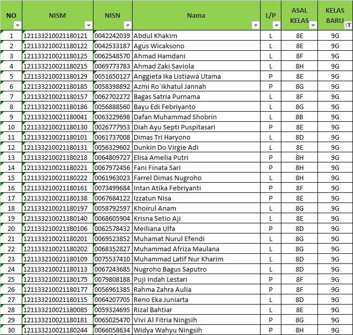Viewport: 353px width, 335px height.
Task: Click the name Reno Eka Juniarta
Action: tap(161, 299)
